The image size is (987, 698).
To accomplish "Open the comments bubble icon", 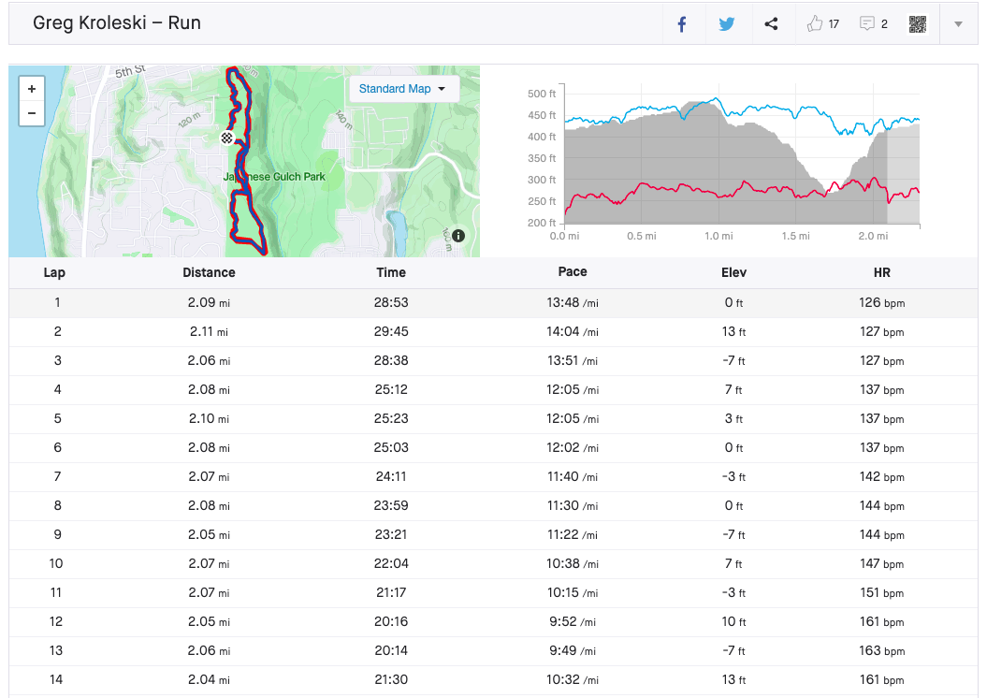I will click(867, 24).
